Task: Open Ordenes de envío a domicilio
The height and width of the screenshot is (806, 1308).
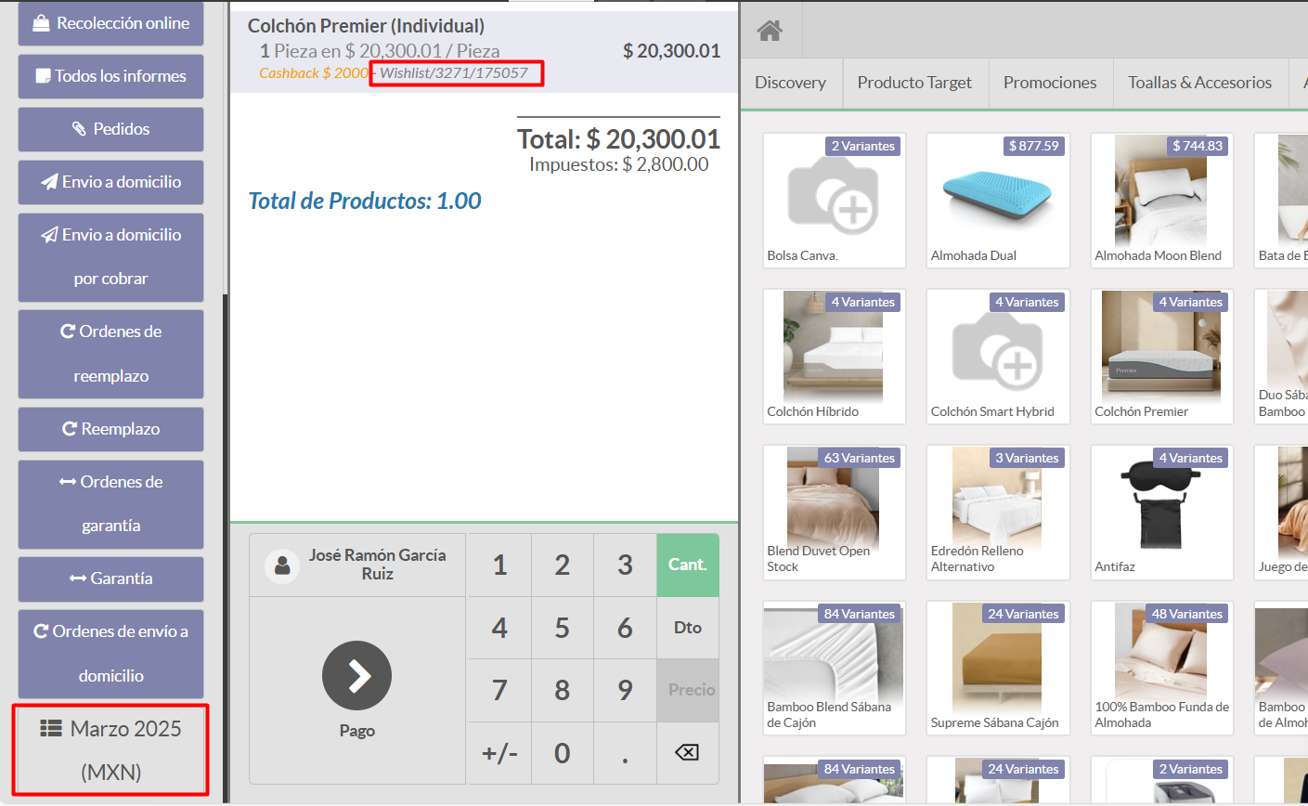Action: [110, 654]
